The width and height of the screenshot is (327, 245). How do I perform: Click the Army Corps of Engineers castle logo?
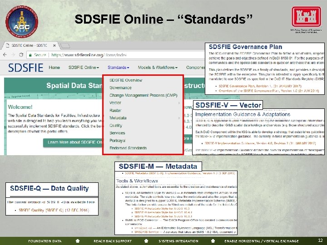click(307, 17)
